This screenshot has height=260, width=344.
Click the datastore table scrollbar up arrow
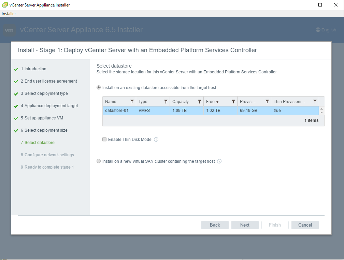pyautogui.click(x=321, y=109)
